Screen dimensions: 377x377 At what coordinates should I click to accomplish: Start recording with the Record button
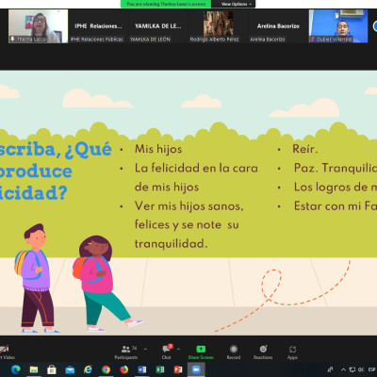[234, 352]
